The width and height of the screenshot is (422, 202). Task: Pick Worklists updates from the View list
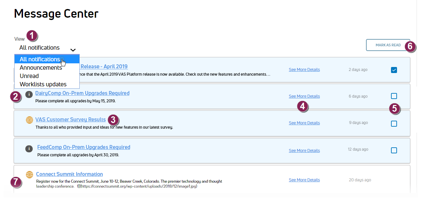tap(43, 84)
